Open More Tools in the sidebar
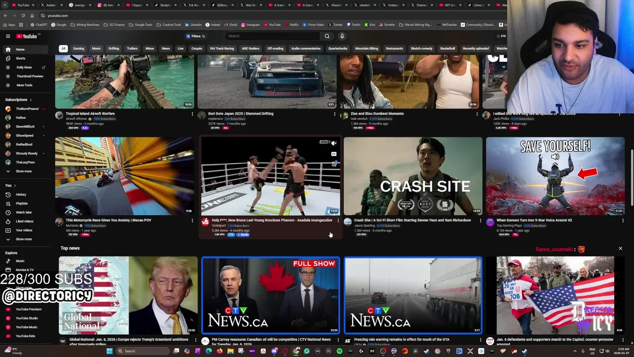 pos(25,85)
